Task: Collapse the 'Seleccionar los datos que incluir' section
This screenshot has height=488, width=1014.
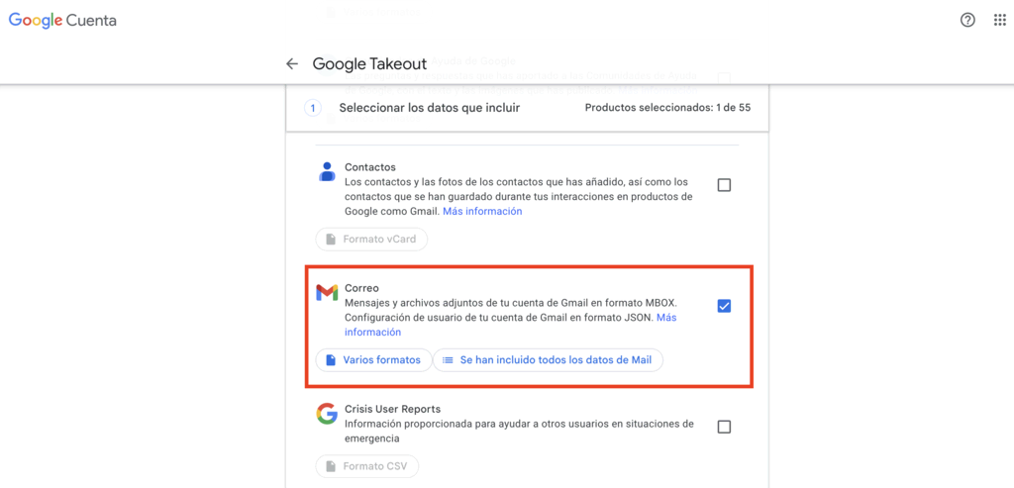Action: 429,108
